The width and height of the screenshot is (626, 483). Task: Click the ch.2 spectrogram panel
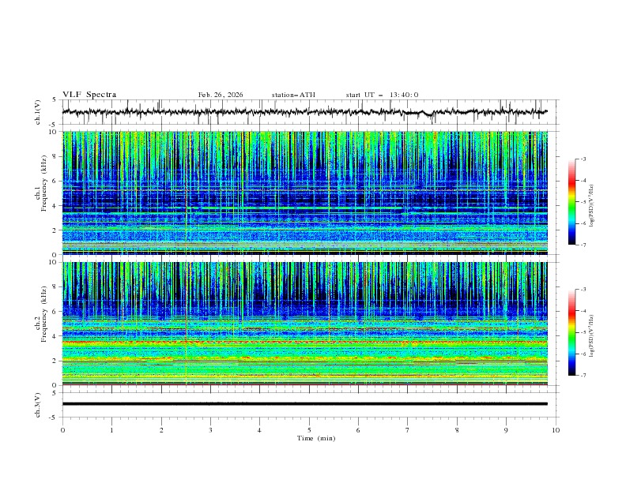[305, 324]
